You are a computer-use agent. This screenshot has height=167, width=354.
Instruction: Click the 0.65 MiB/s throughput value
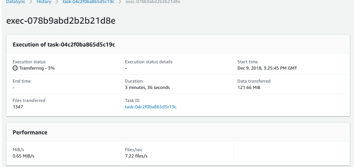pyautogui.click(x=23, y=156)
